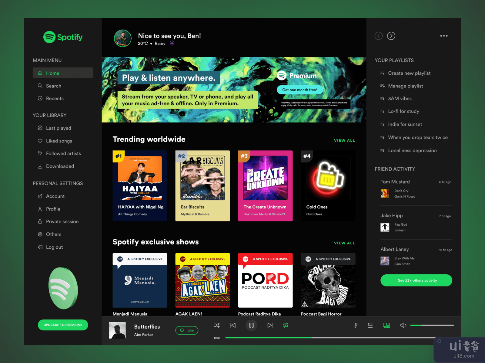
Task: Skip to next track
Action: tap(270, 325)
